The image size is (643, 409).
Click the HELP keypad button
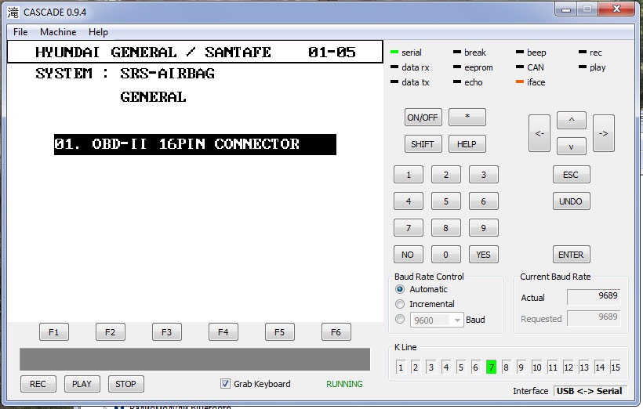coord(467,144)
